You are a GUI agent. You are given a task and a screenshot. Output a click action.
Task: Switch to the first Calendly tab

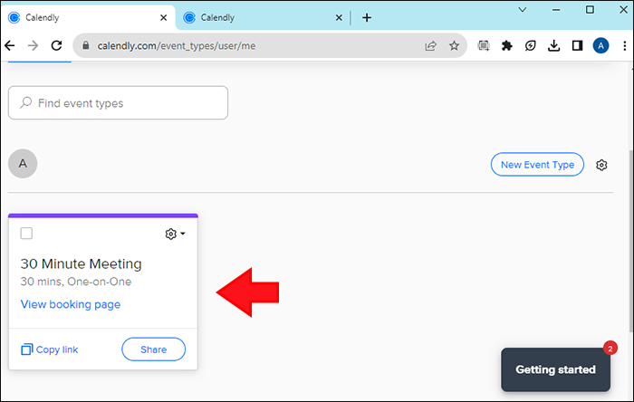(x=88, y=17)
